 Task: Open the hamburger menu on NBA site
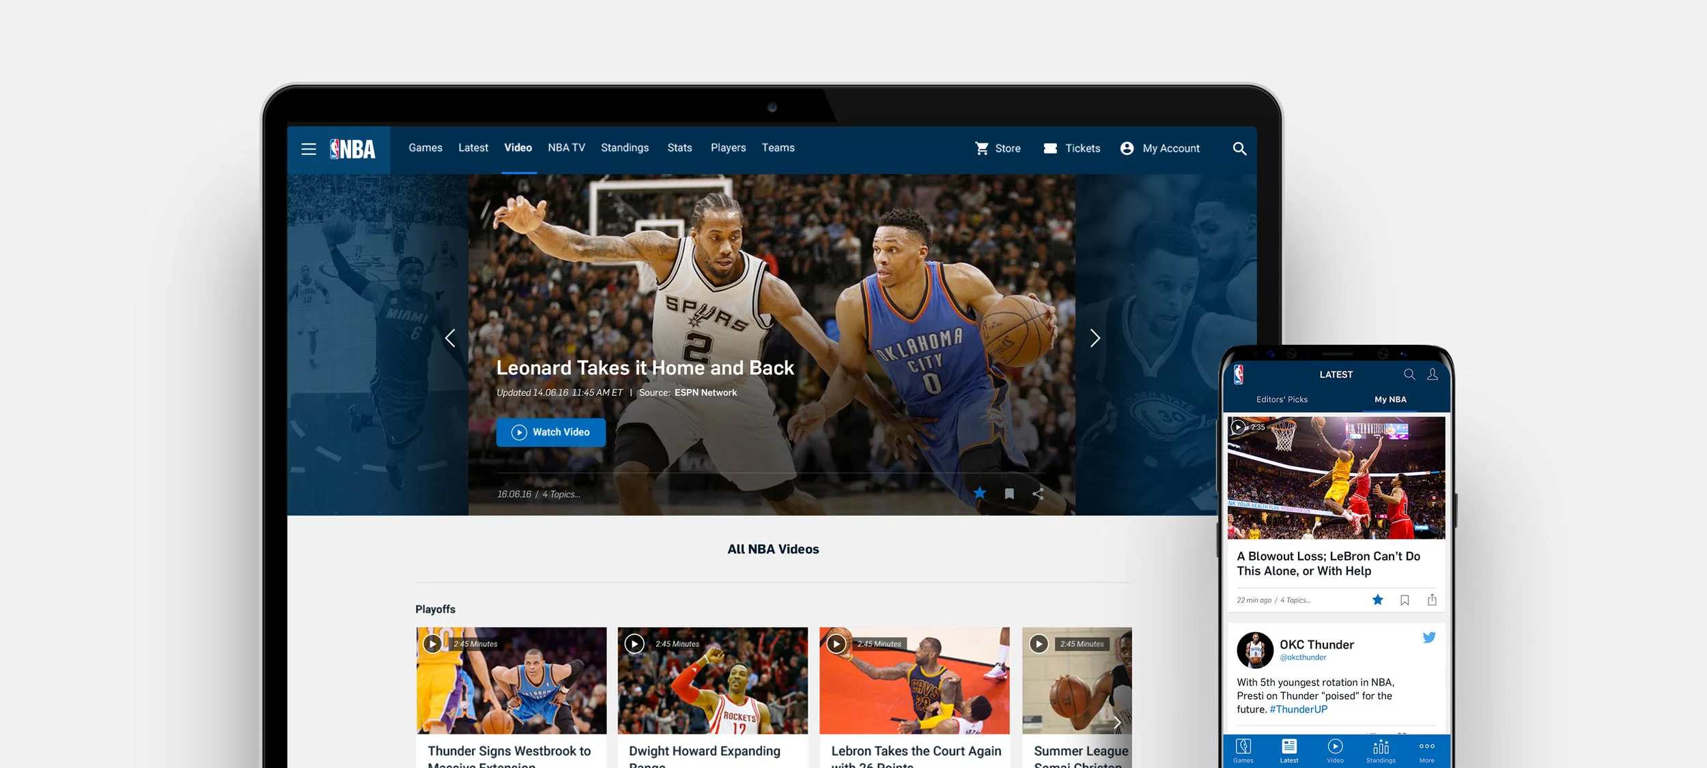click(309, 149)
